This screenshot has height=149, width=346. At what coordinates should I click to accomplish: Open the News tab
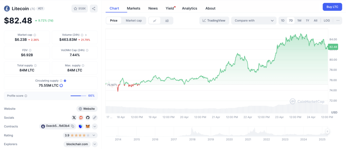[x=153, y=8]
